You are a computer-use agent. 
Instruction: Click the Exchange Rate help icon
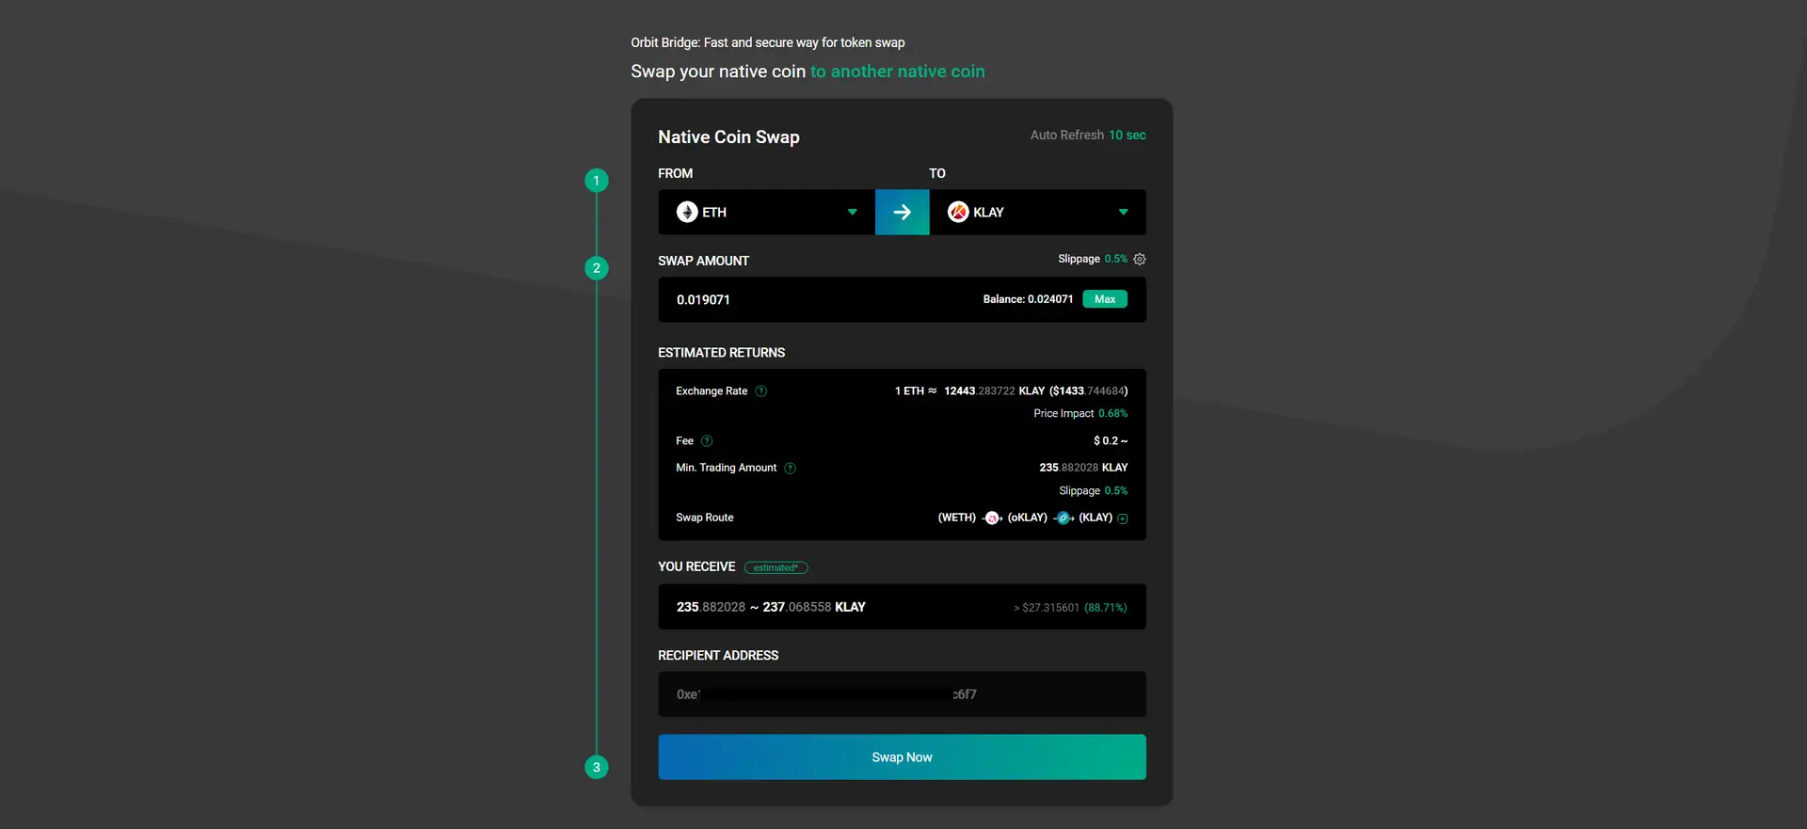(761, 391)
